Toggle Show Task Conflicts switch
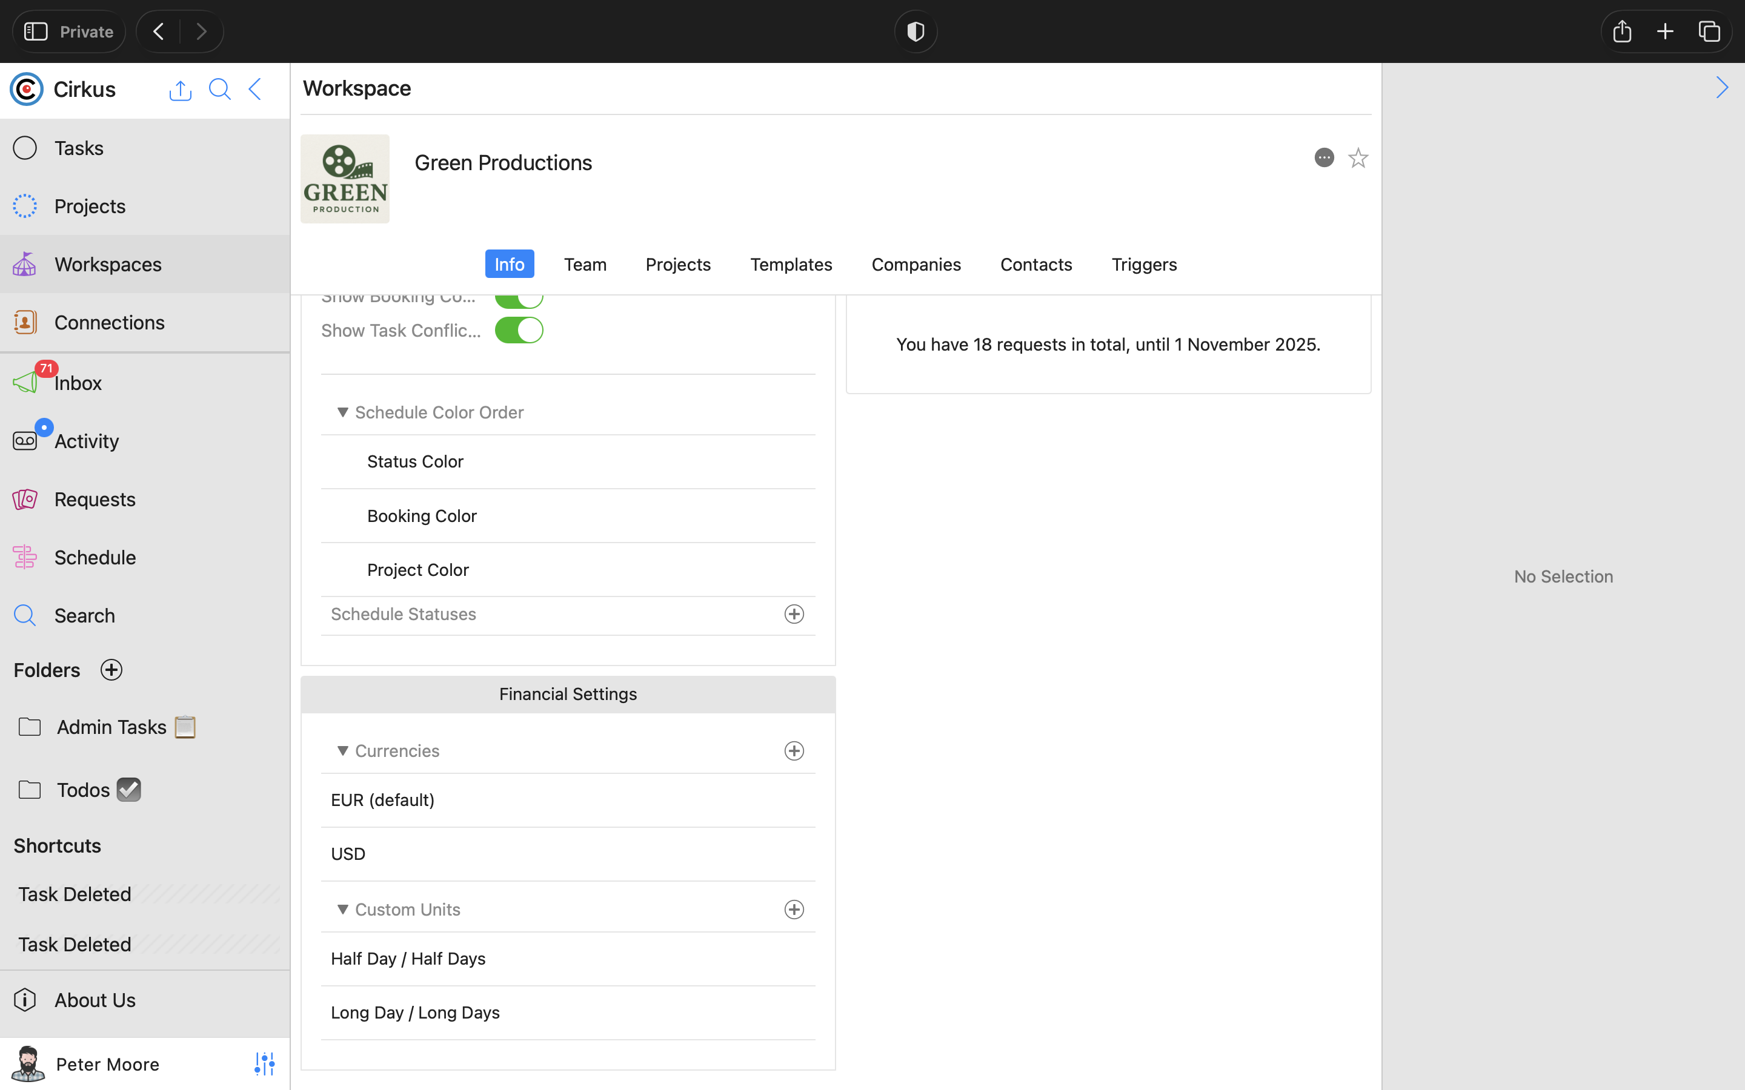This screenshot has height=1090, width=1745. [x=519, y=330]
